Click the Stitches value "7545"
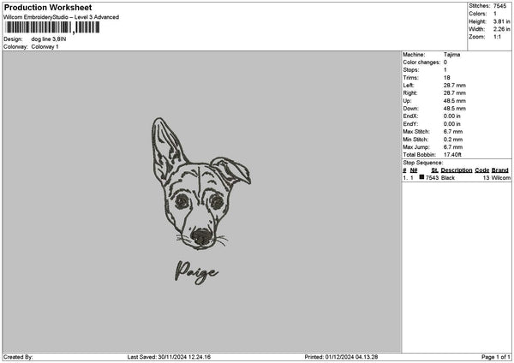 tap(500, 6)
